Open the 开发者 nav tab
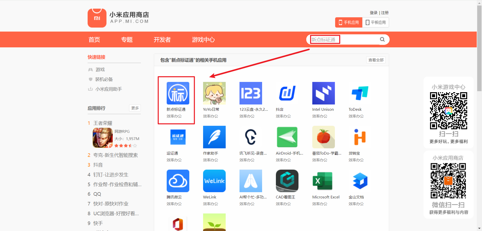Viewport: 482px width, 231px height. pyautogui.click(x=162, y=40)
